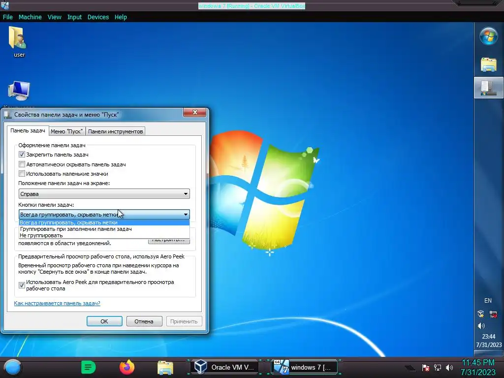Screen dimensions: 504x378
Task: Click the guest network tray icon
Action: pos(493,314)
